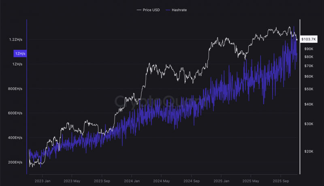Screen dimensions: 324x186
Task: Select the 2024 Sep x-axis marker
Action: tap(192, 181)
